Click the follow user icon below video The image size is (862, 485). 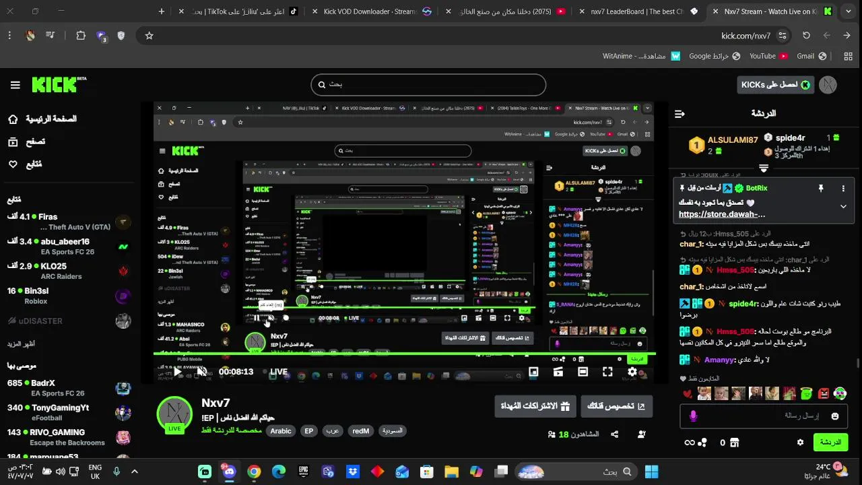click(x=642, y=434)
